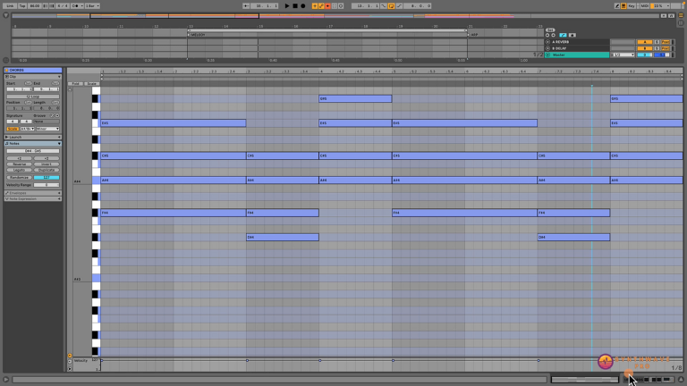
Task: Unfold the Master track
Action: click(547, 55)
